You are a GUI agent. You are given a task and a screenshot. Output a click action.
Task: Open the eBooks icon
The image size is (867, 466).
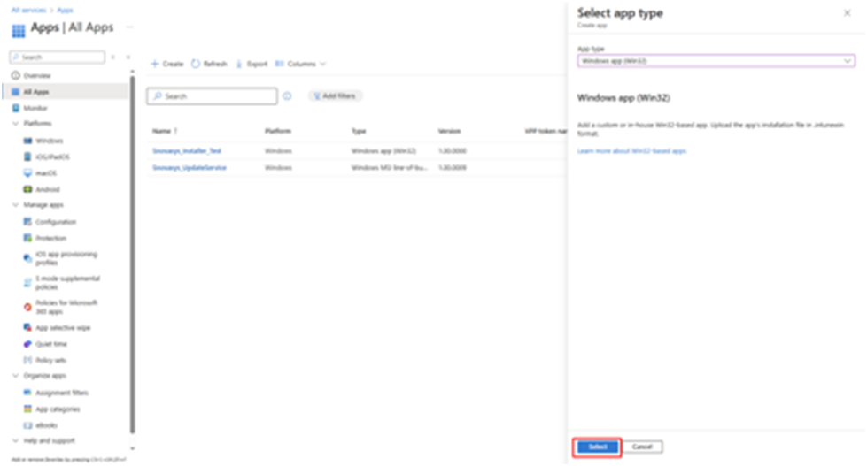coord(27,425)
